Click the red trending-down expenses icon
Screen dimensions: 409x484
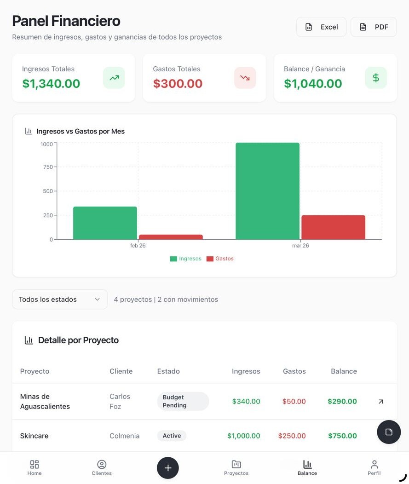click(x=245, y=78)
